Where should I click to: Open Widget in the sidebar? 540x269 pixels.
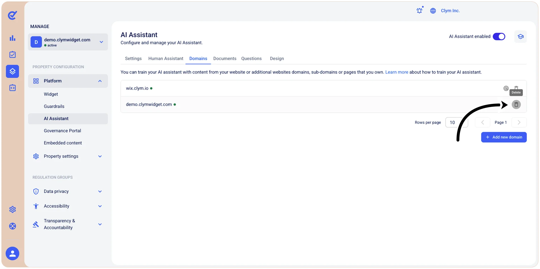tap(51, 94)
